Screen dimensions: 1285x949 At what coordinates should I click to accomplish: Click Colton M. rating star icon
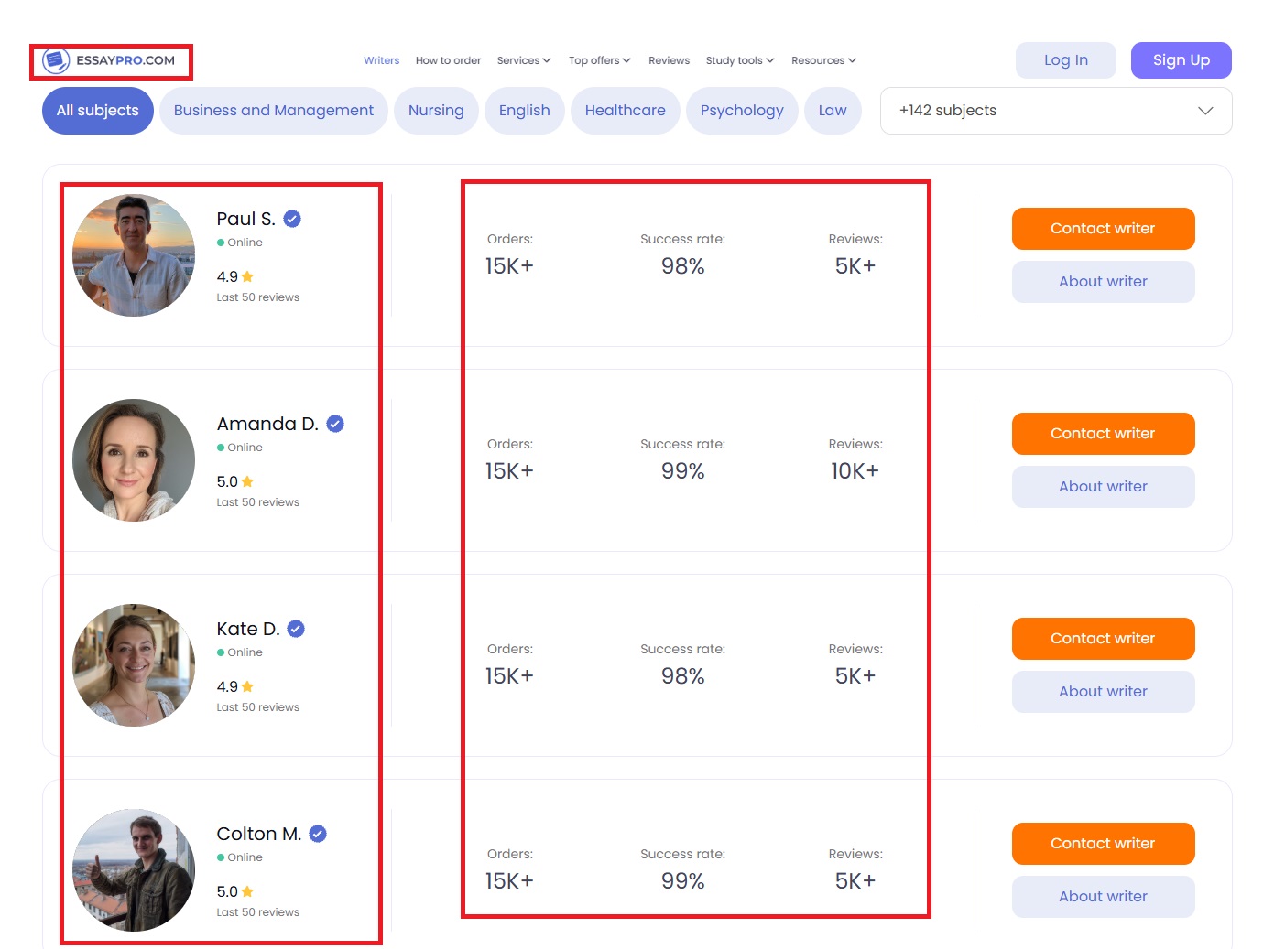pos(247,891)
